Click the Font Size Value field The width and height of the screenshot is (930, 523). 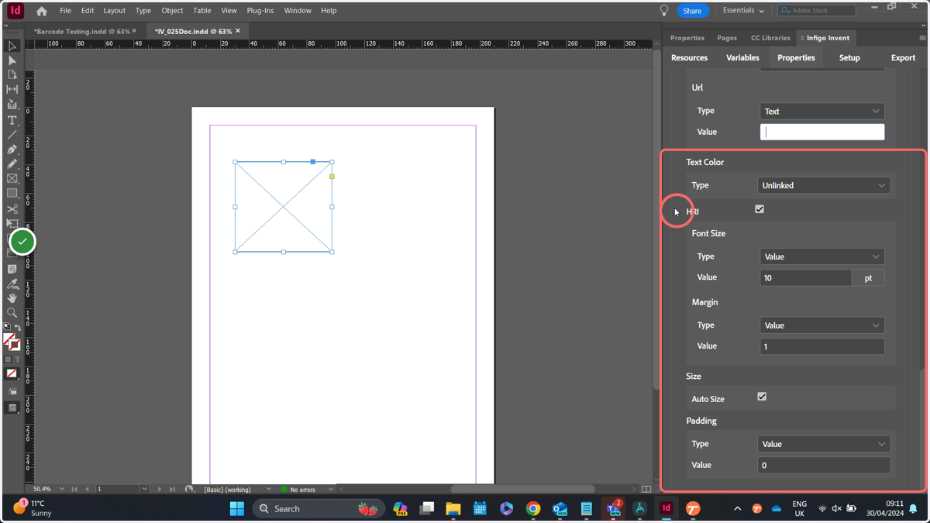[x=806, y=277]
